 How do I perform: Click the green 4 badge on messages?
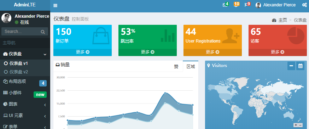(x=227, y=4)
